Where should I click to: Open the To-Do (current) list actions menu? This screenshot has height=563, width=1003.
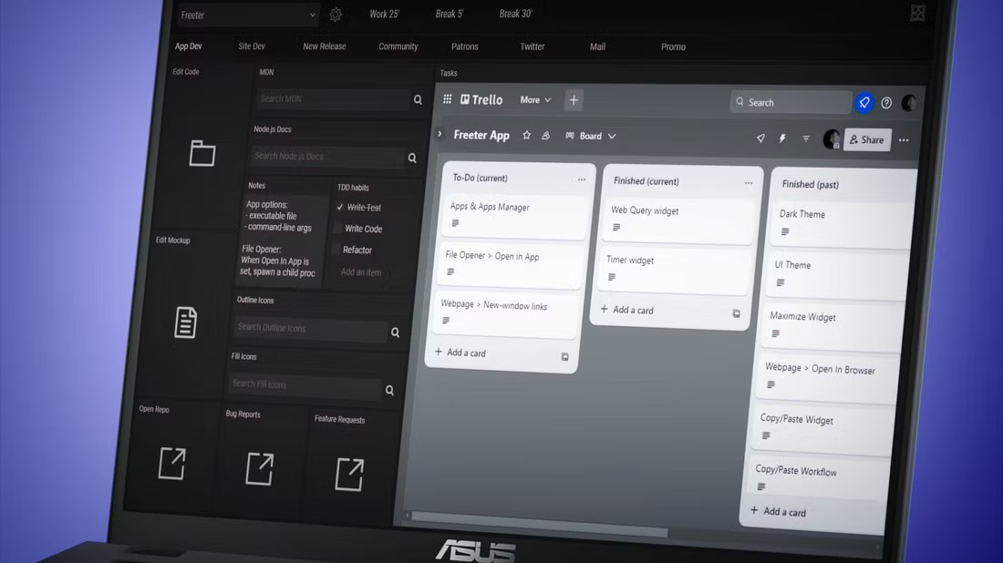582,179
